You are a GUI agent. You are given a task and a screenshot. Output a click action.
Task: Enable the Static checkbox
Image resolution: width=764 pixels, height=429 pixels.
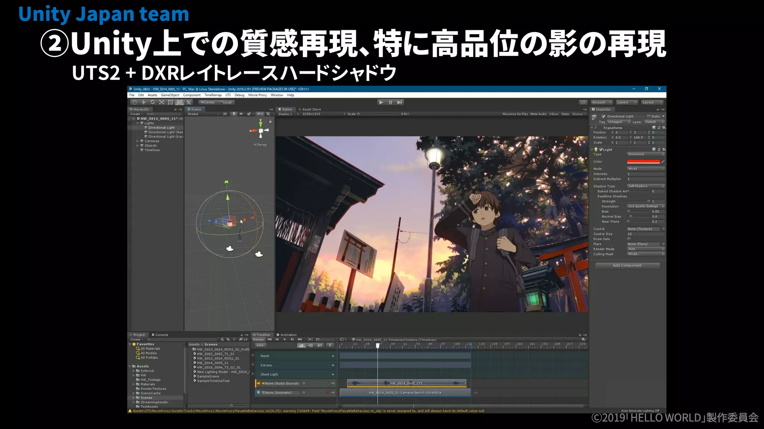pyautogui.click(x=648, y=117)
